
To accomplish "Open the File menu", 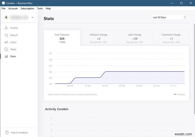I will pyautogui.click(x=4, y=9).
